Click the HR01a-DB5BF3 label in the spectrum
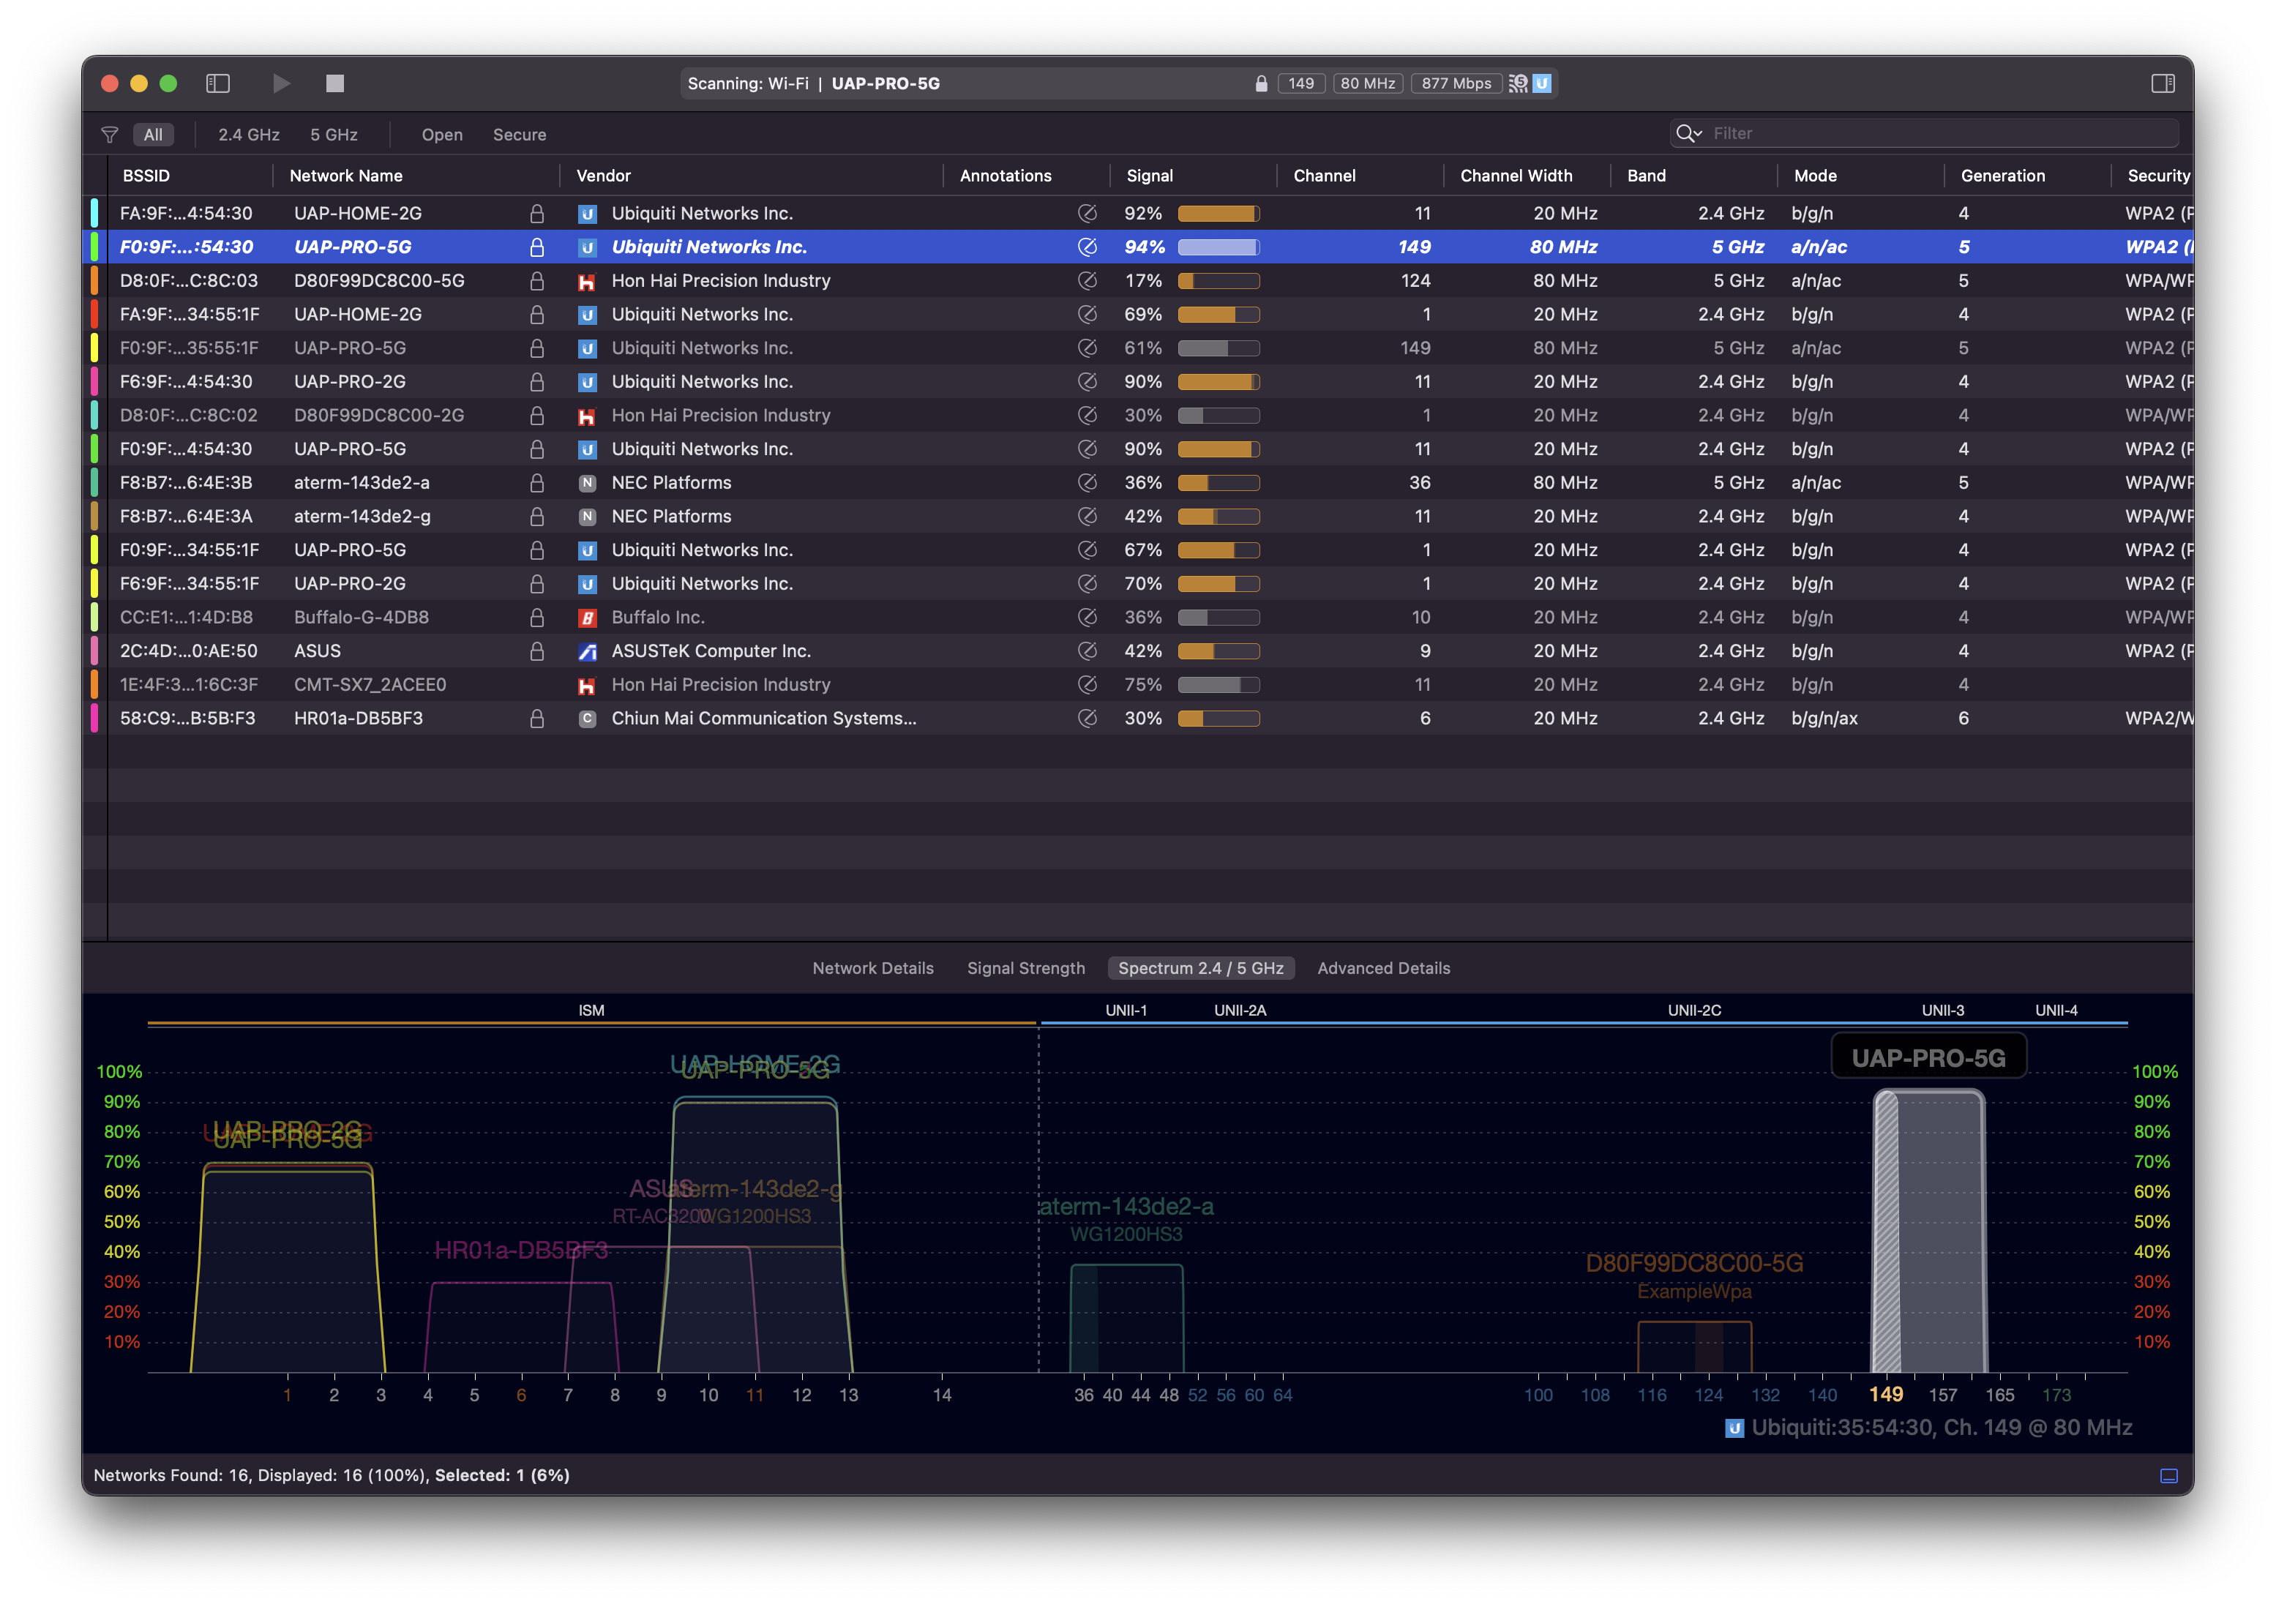The height and width of the screenshot is (1604, 2276). coord(520,1250)
